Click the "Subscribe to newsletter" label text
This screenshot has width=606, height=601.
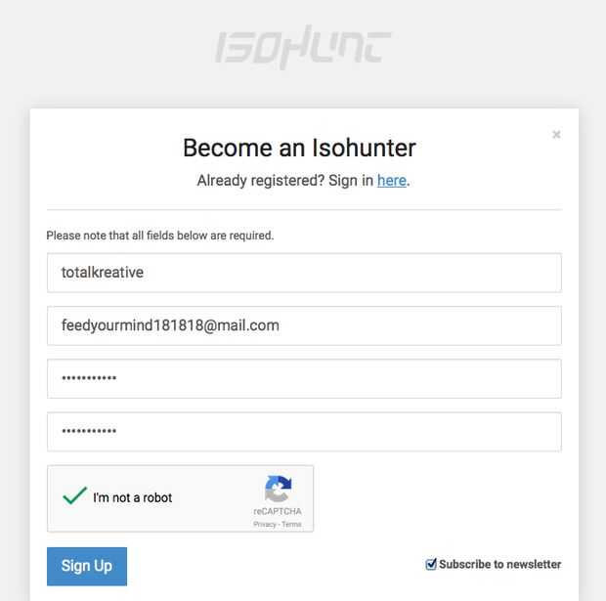coord(500,564)
